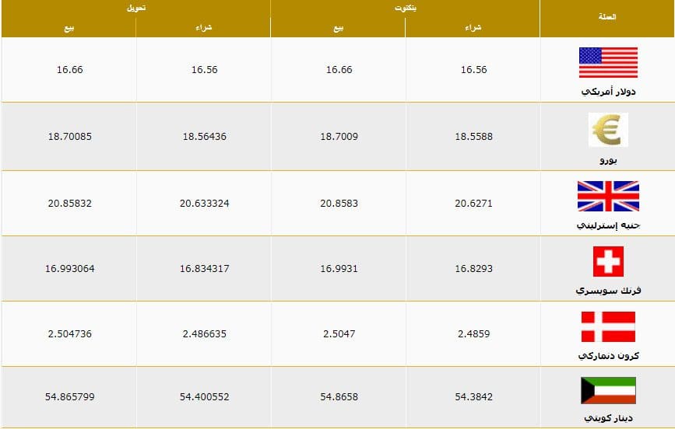Select the Kuwaiti dinar sell rate 54.8658
Viewport: 675px width, 429px height.
339,397
